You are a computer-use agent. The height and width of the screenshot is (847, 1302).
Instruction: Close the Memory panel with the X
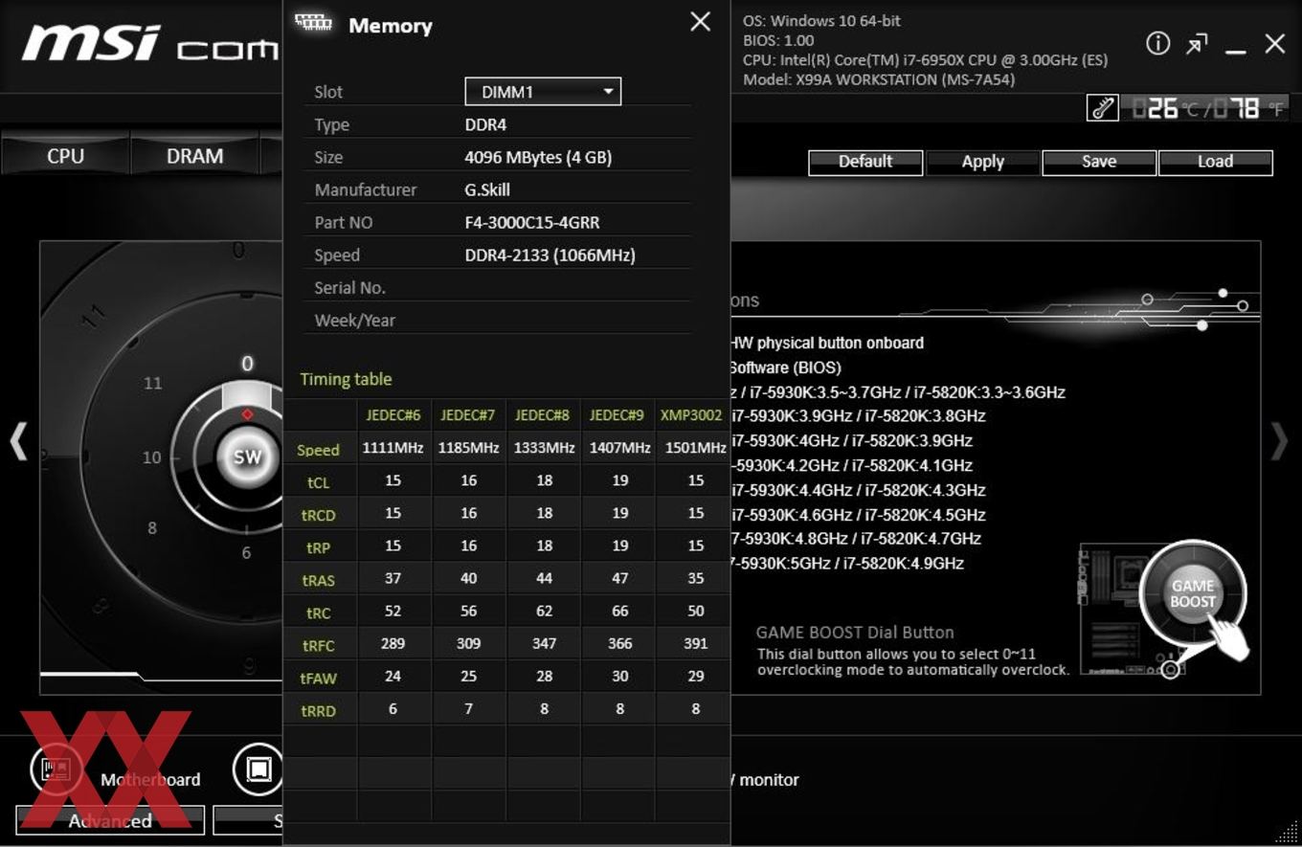pyautogui.click(x=700, y=22)
